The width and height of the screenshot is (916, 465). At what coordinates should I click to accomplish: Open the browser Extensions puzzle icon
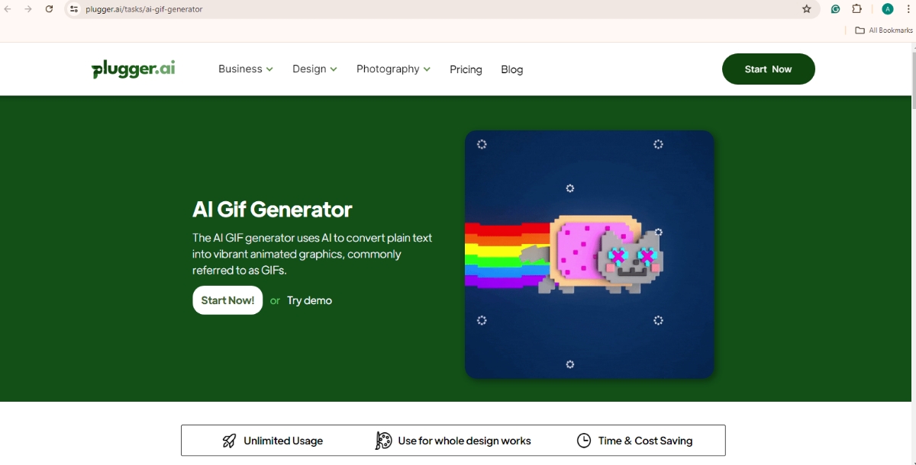point(856,9)
